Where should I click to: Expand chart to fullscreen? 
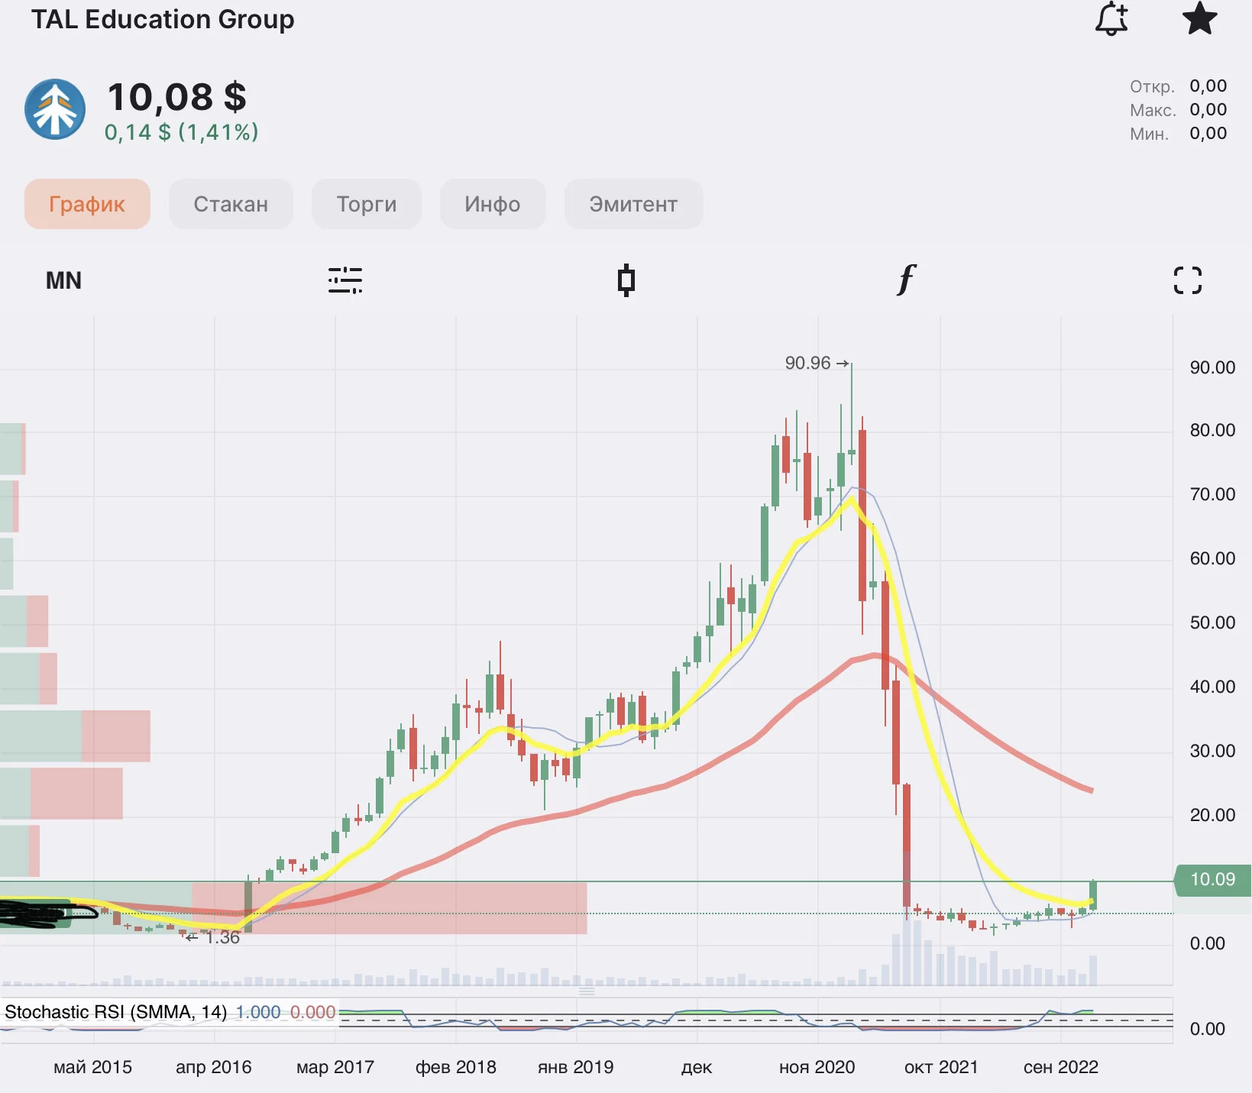(x=1187, y=280)
